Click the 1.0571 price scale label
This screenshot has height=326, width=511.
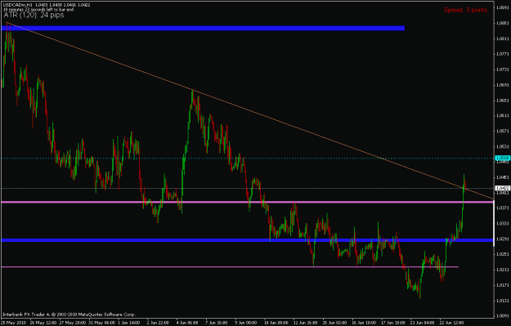tap(503, 131)
